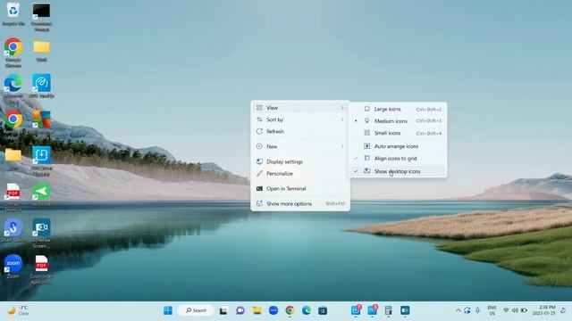
Task: Expand the Sort by submenu
Action: click(x=300, y=119)
